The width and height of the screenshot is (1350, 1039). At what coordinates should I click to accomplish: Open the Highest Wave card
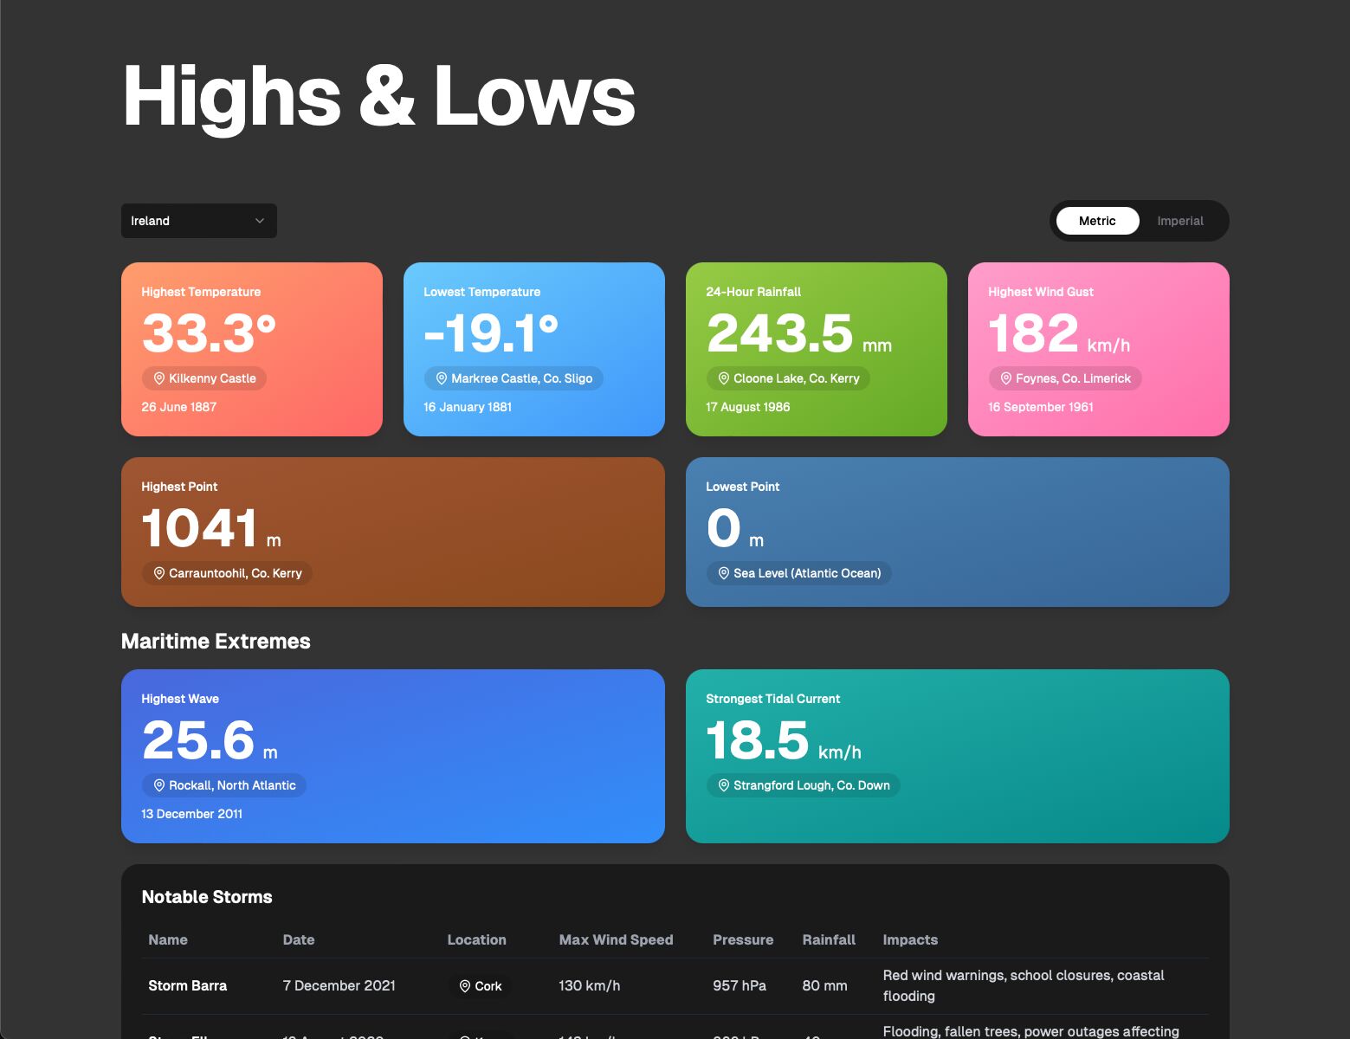392,755
